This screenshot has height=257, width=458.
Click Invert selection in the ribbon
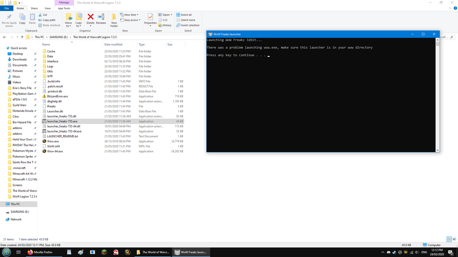pyautogui.click(x=188, y=25)
